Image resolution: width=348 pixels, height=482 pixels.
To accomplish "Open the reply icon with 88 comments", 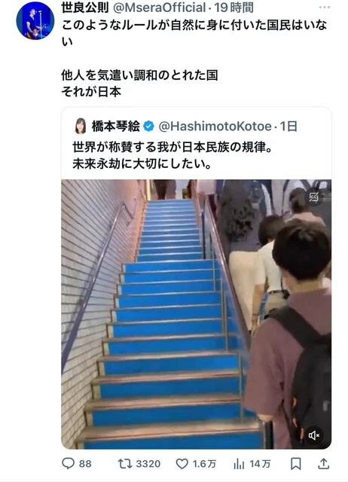I will (69, 463).
